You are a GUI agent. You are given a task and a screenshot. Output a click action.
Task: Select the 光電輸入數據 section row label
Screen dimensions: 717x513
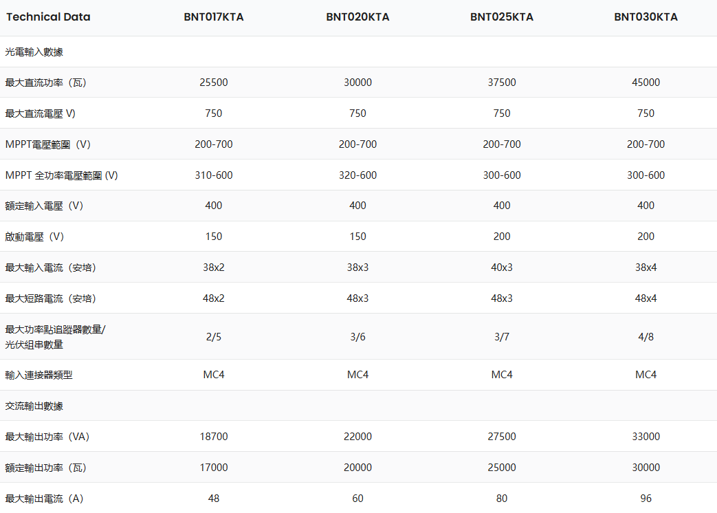pos(34,52)
